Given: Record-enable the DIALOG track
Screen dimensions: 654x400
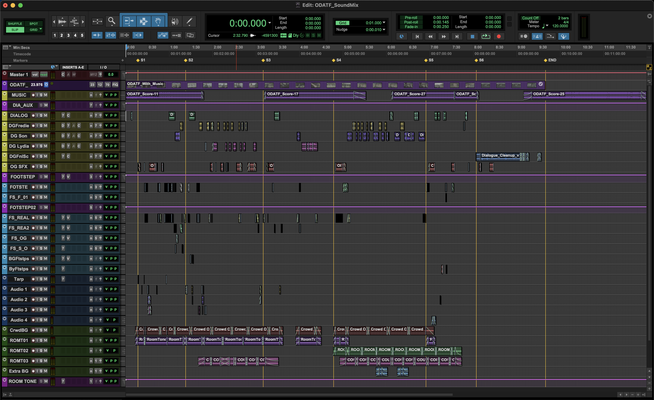Looking at the screenshot, I should point(33,115).
